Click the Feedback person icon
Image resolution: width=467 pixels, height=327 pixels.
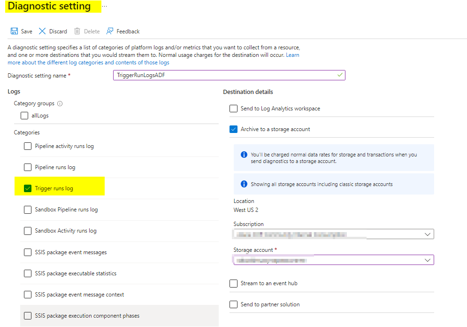[x=110, y=31]
